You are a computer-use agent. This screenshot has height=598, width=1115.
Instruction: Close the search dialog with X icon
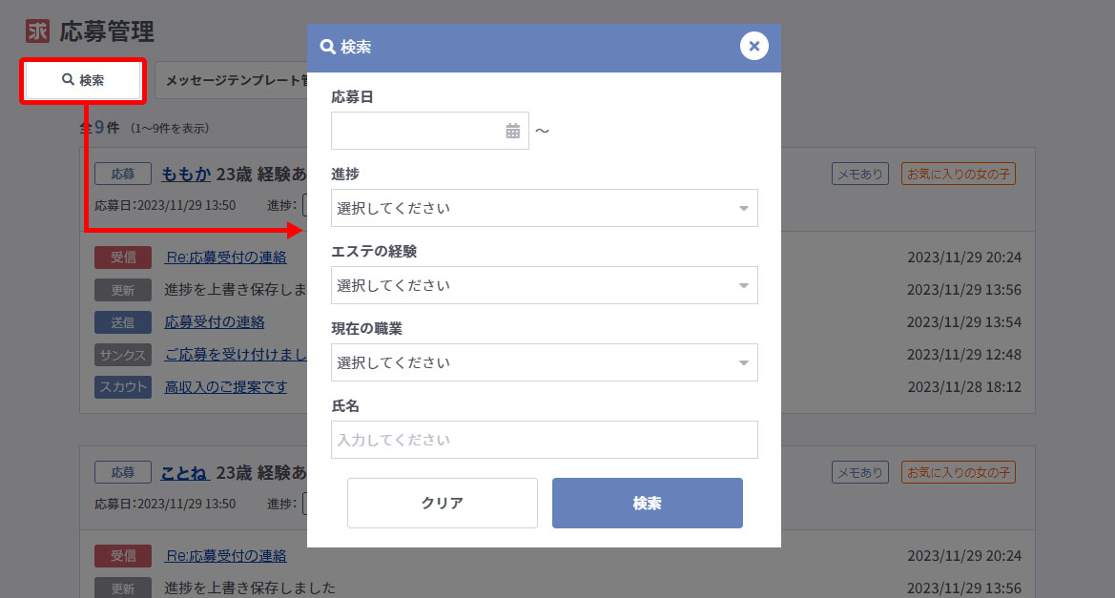pos(754,46)
